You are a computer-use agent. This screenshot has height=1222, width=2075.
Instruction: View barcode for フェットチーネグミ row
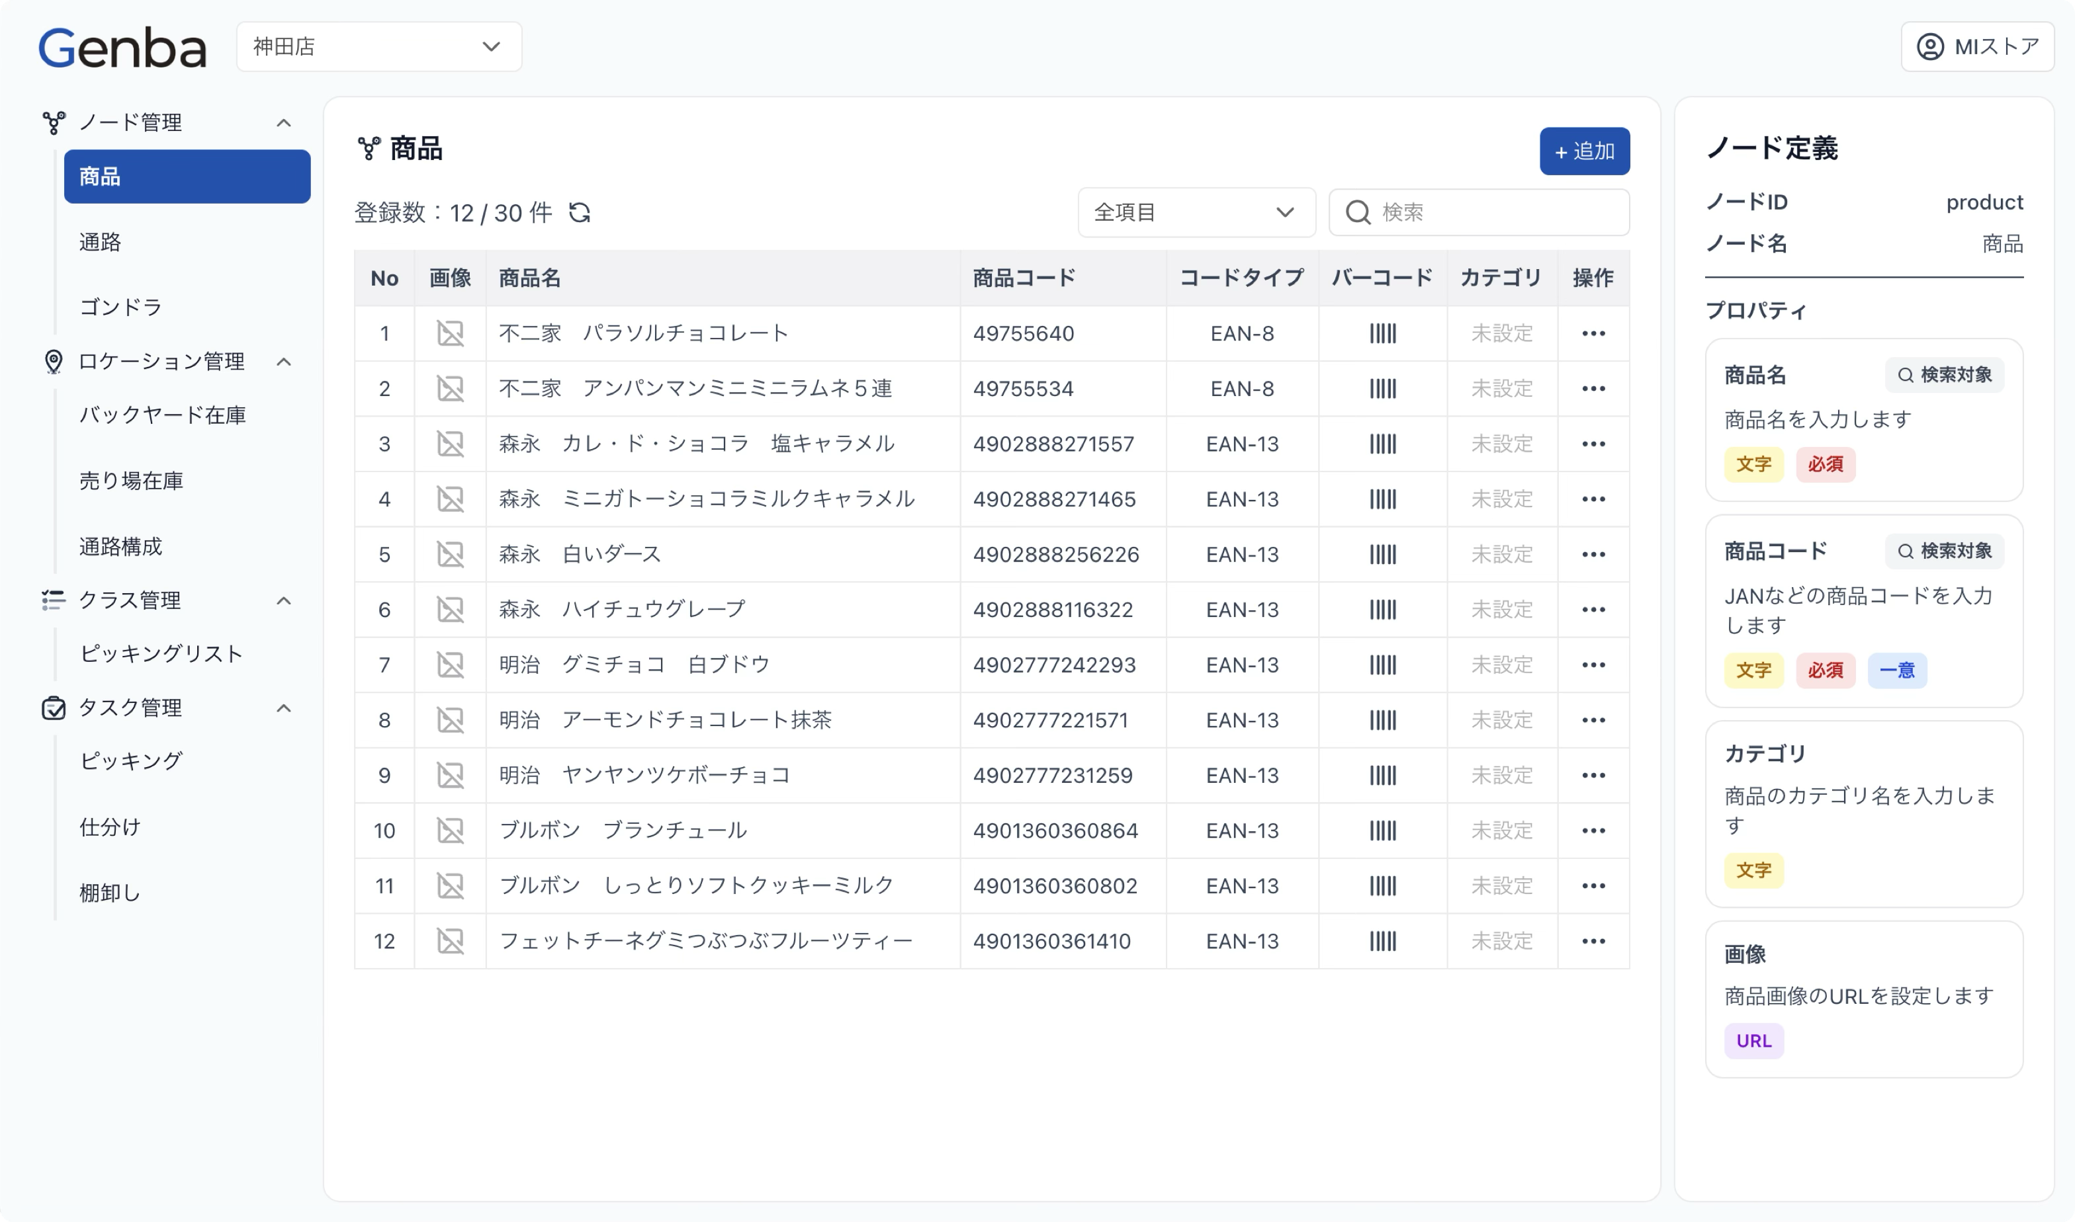[1382, 940]
